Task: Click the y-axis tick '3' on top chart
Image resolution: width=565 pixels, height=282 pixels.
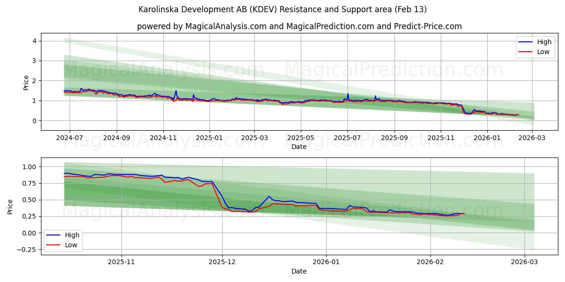Action: coord(34,61)
